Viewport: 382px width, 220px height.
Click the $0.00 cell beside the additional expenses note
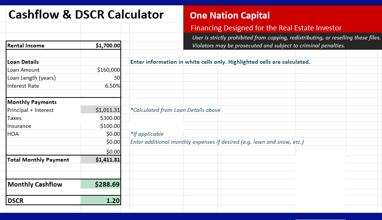(101, 142)
